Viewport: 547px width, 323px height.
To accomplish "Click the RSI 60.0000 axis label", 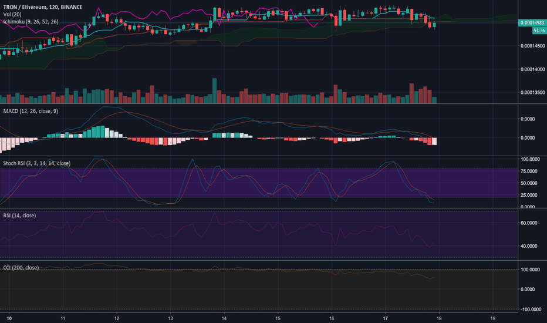I will pyautogui.click(x=529, y=223).
